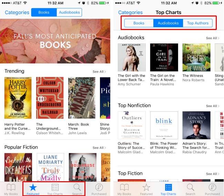Tap Bluetooth icon in left status bar
224x196 pixels.
[x=88, y=3]
